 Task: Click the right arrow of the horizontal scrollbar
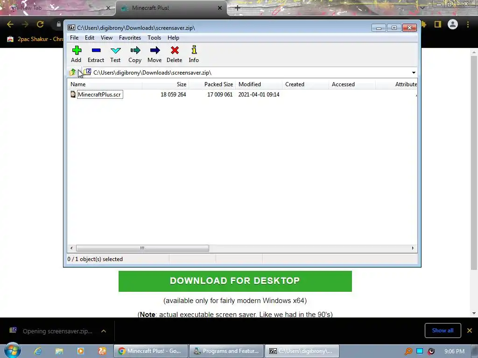click(x=413, y=248)
